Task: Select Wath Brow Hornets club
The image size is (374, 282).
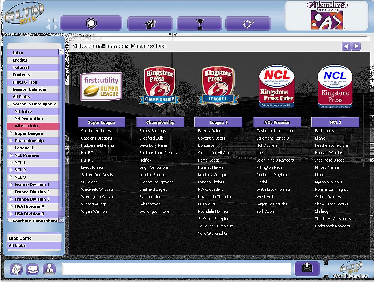Action: click(x=273, y=189)
